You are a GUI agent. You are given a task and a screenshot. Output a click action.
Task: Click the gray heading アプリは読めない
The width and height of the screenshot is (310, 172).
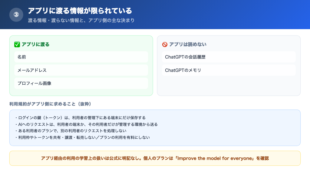(188, 44)
